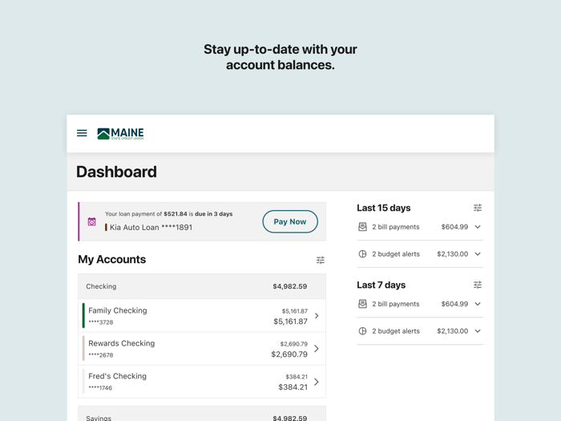Viewport: 561px width, 421px height.
Task: Expand bill payments in Last 7 days
Action: click(x=478, y=304)
